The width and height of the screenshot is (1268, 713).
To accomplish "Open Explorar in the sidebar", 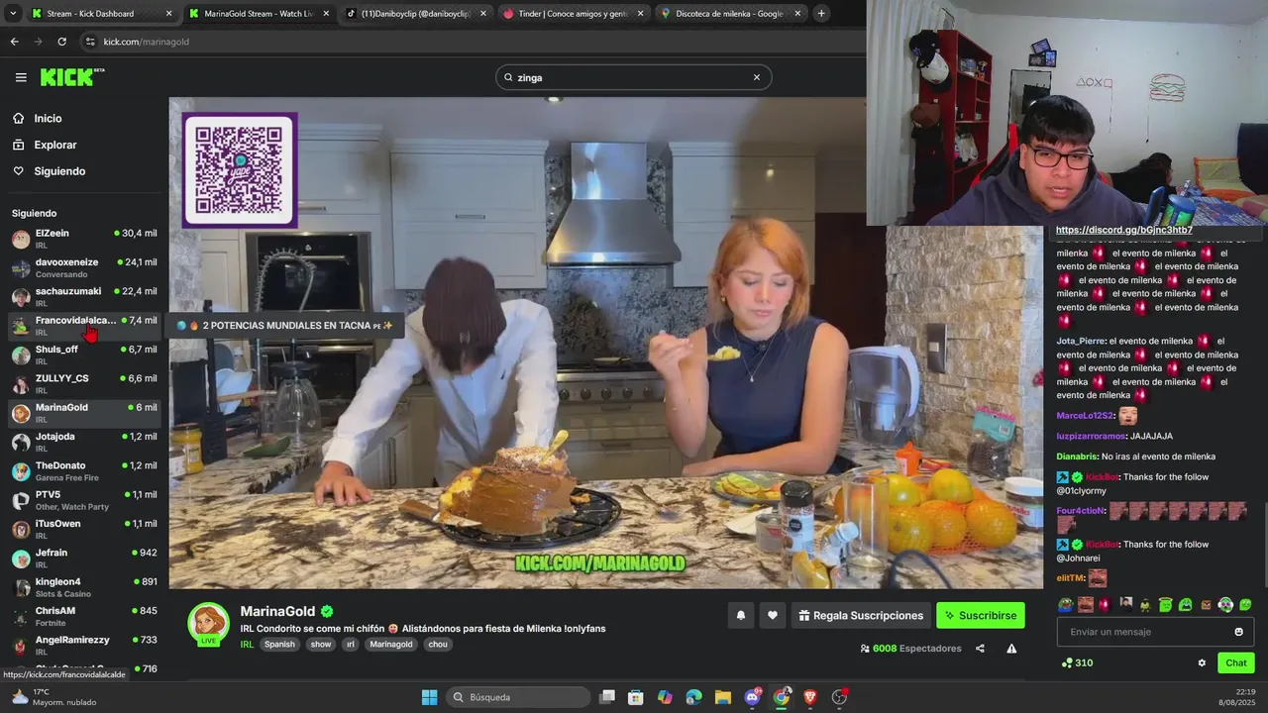I will [x=54, y=145].
